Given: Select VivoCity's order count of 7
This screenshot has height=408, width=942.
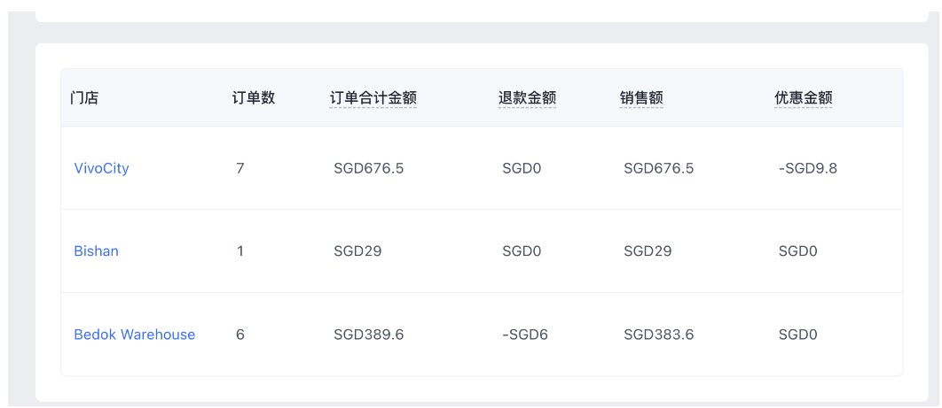Looking at the screenshot, I should [x=240, y=168].
